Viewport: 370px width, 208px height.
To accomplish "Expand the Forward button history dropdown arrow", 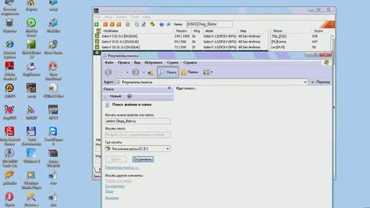I will [x=144, y=72].
